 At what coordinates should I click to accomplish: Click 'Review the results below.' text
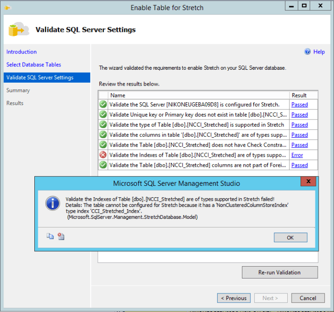[129, 84]
